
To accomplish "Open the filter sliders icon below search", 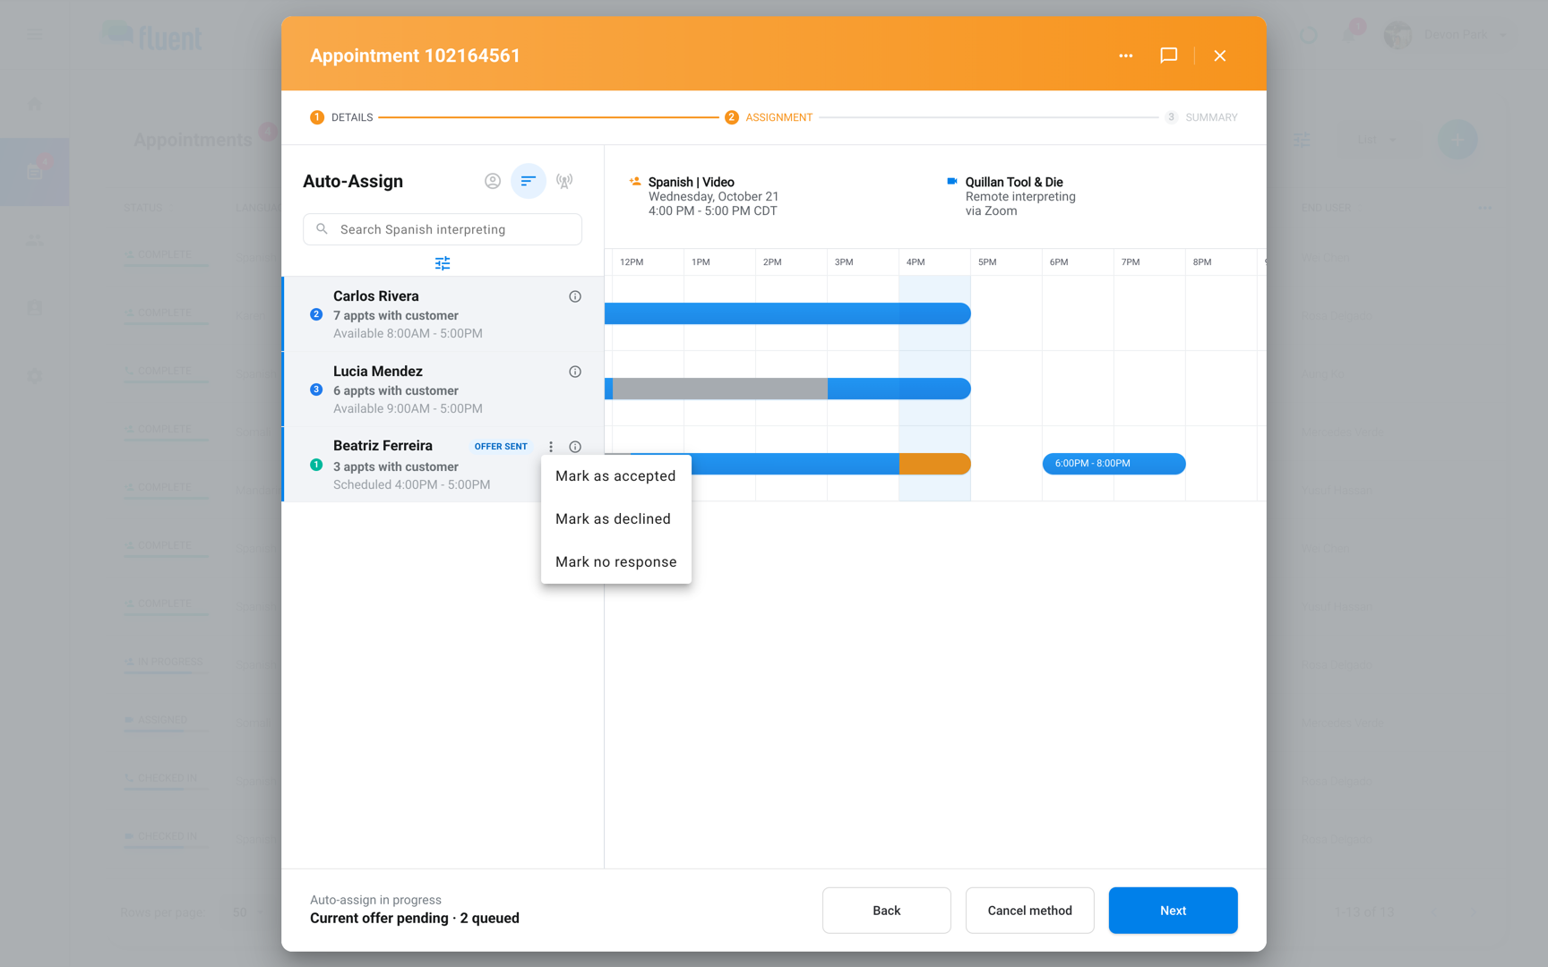I will coord(443,263).
